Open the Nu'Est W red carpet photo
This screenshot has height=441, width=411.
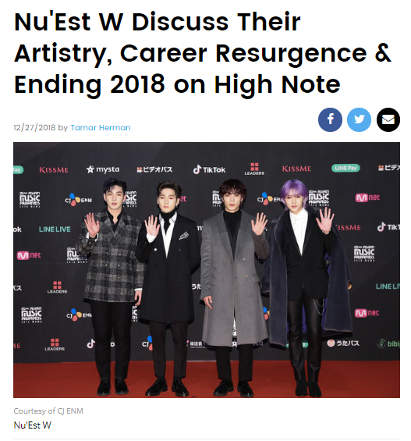coord(207,270)
